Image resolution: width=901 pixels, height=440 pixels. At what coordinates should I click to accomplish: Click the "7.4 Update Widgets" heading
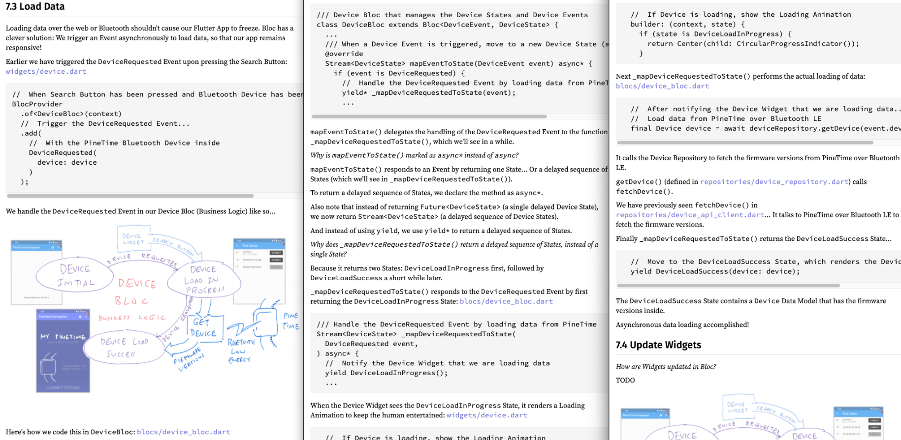658,345
